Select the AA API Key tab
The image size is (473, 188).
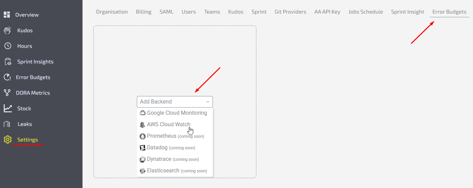coord(327,12)
